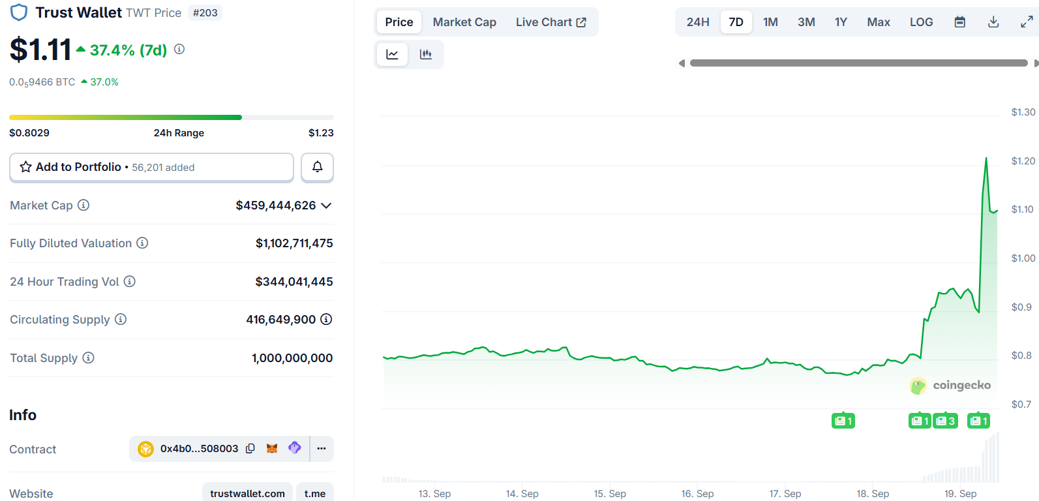Copy contract address 0x4b0...508003
The width and height of the screenshot is (1039, 501).
click(250, 449)
